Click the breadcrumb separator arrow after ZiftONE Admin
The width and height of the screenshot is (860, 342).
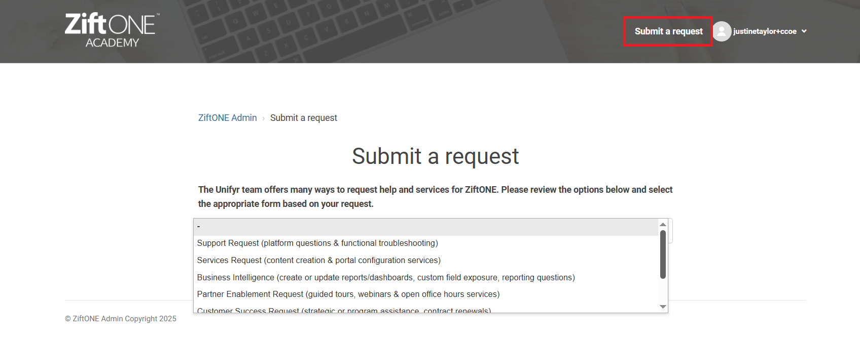(x=264, y=117)
